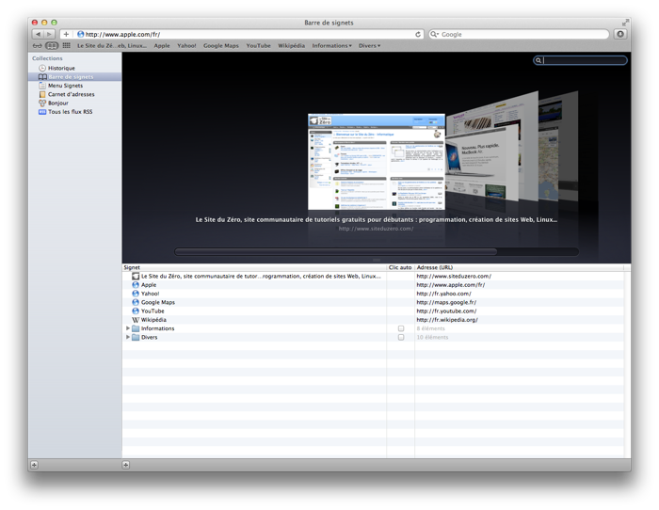Open the Top Sites grid icon
This screenshot has height=510, width=659.
tap(67, 45)
